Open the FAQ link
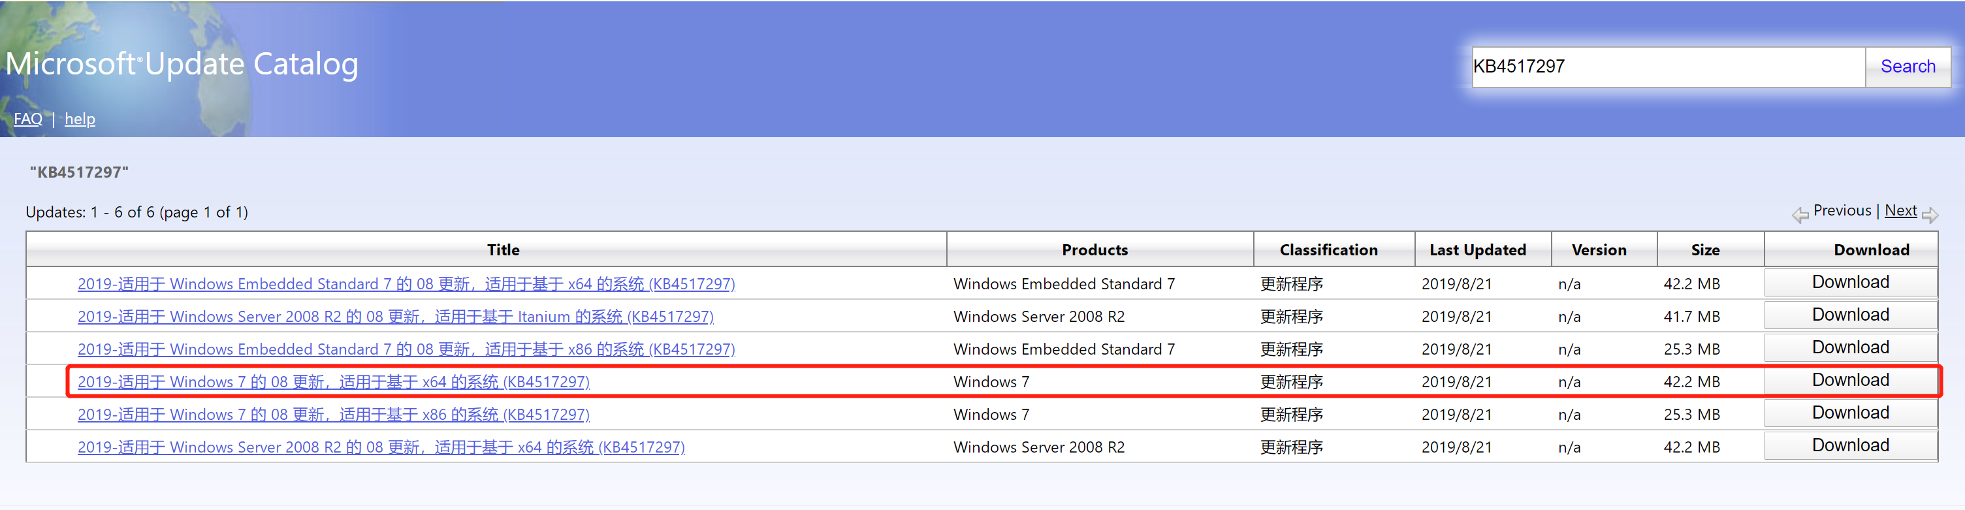Viewport: 1965px width, 510px height. tap(28, 119)
